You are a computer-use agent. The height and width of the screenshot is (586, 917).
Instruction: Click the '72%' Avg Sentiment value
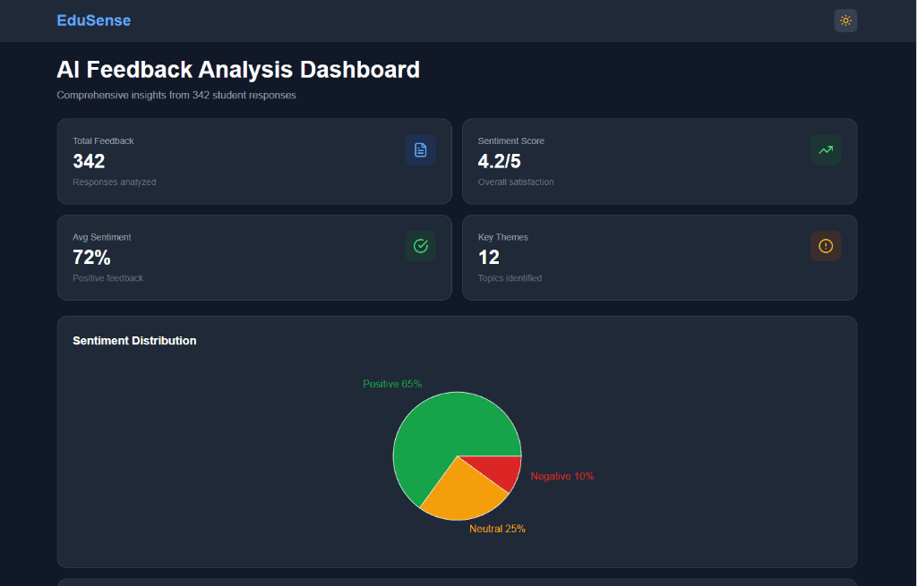point(91,257)
